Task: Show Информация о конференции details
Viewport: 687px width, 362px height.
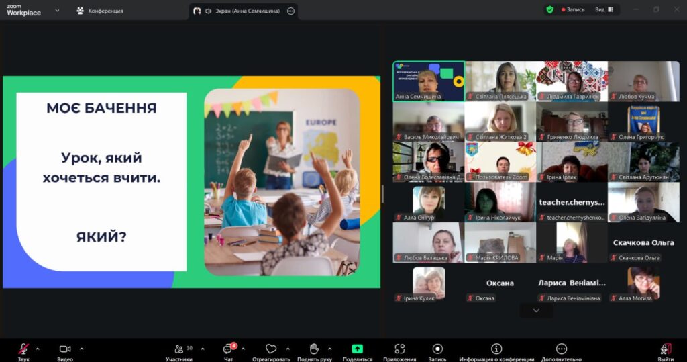Action: tap(496, 349)
